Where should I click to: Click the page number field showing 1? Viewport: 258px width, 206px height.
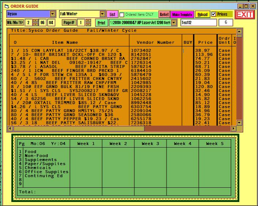(81, 23)
